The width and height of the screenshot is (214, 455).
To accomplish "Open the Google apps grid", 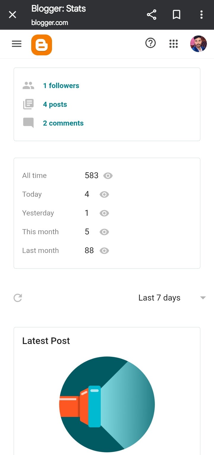I will (x=174, y=44).
